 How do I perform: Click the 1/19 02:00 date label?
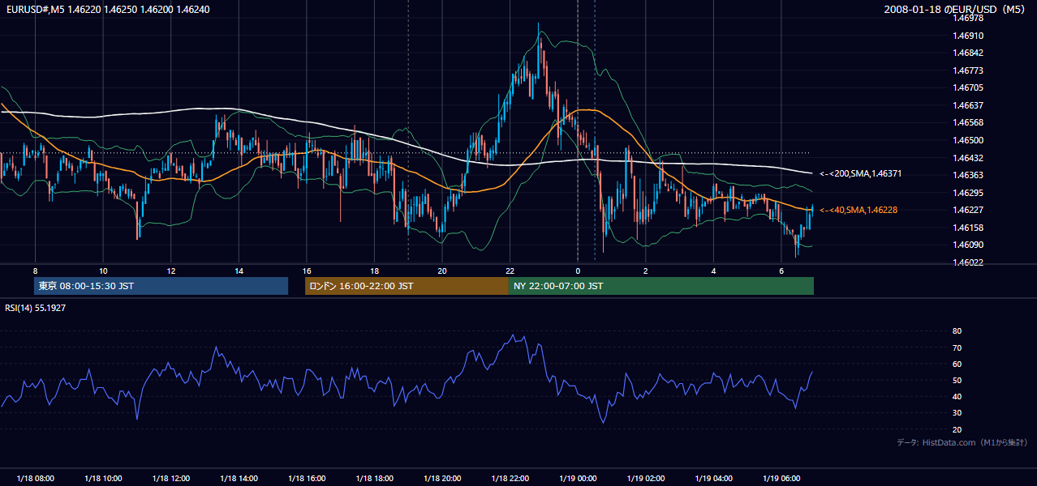[645, 478]
